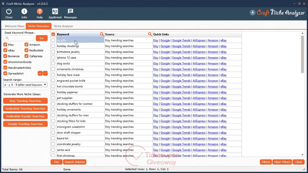The height and width of the screenshot is (173, 308).
Task: Click the Clear button
Action: click(299, 162)
